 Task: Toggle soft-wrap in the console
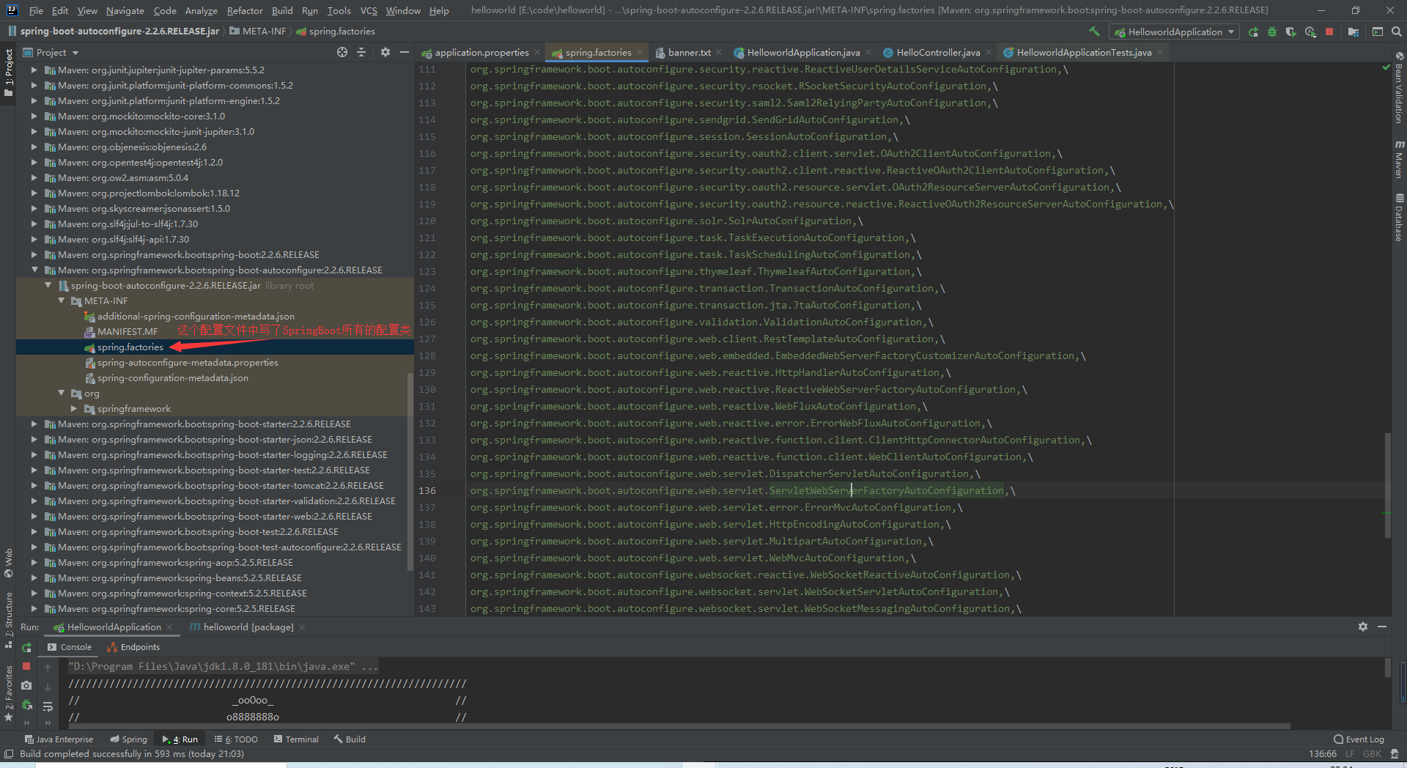pos(48,706)
